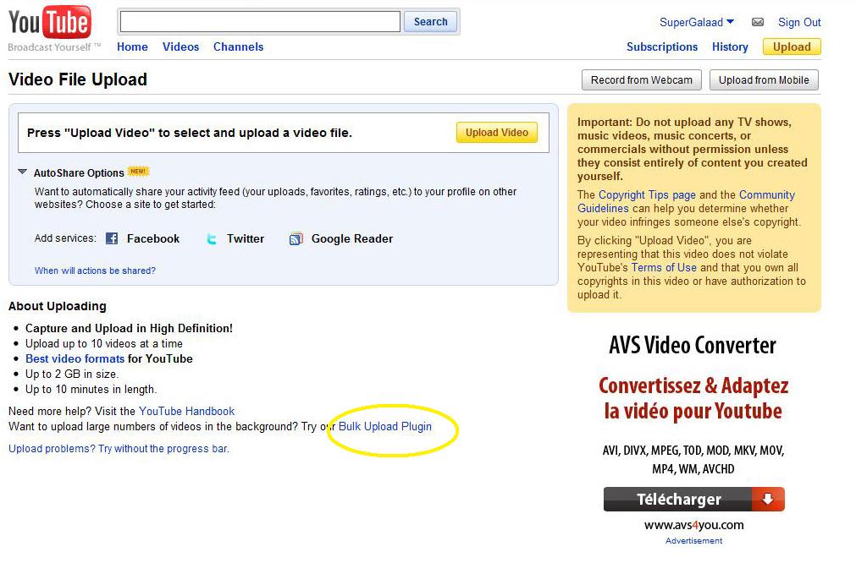Open the Terms of Use link
This screenshot has width=856, height=563.
(x=664, y=268)
